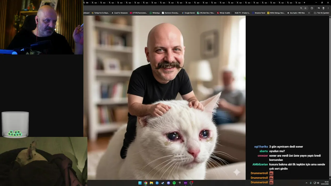This screenshot has height=186, width=331.
Task: Open the Chrome extensions puzzle icon
Action: (x=312, y=8)
